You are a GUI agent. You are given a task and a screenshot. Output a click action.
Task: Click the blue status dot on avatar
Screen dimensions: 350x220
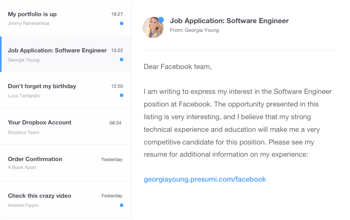pos(161,20)
